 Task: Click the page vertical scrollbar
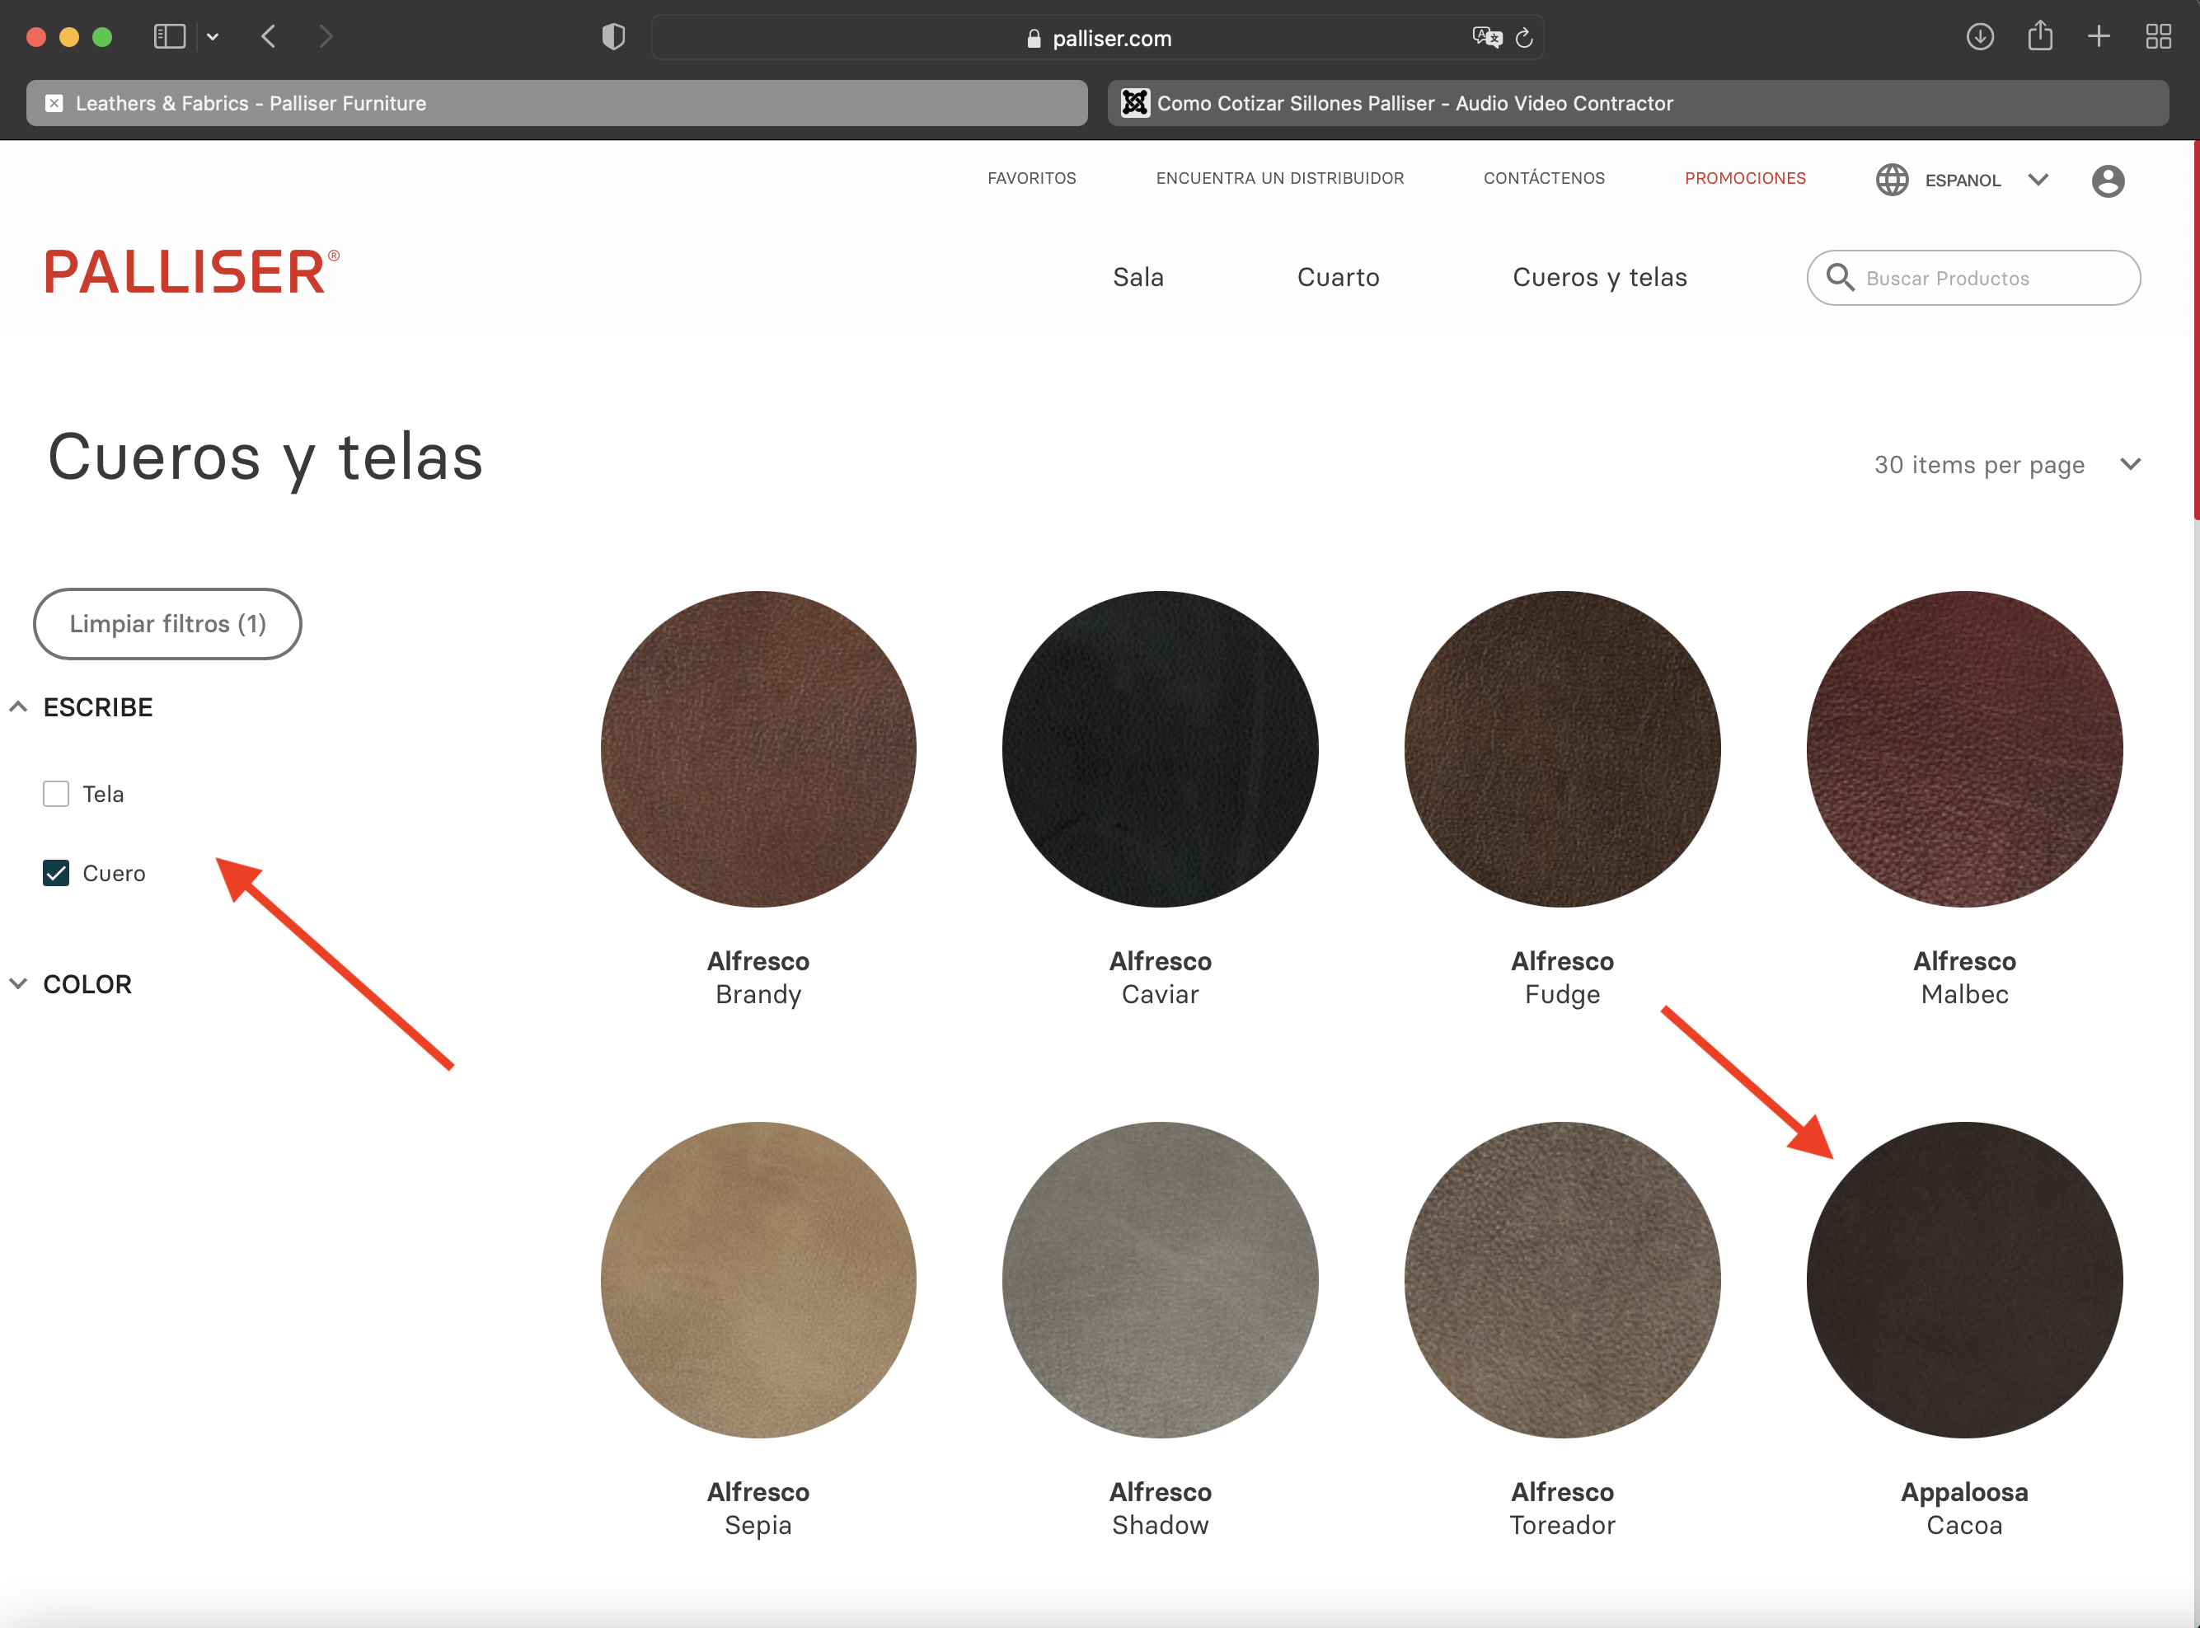[x=2195, y=330]
